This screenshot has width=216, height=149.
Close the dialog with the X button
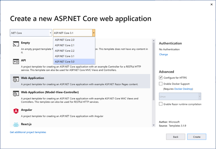tap(211, 5)
